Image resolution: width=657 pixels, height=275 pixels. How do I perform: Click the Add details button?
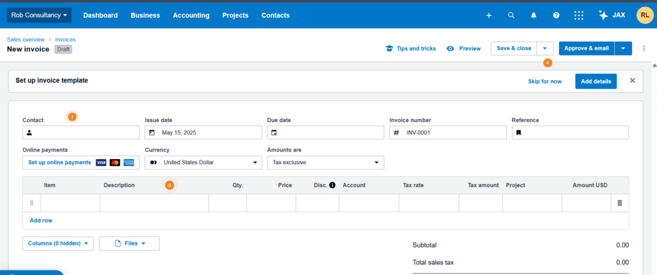[x=596, y=81]
